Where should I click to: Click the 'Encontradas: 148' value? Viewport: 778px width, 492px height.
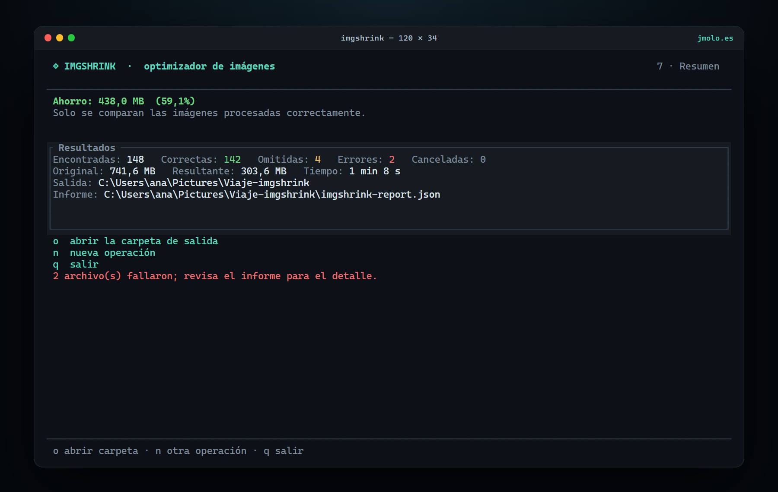coord(99,159)
